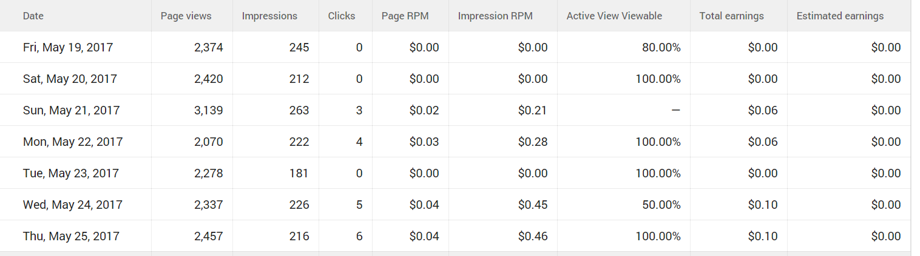Click the Wed, May 24, 2017 date cell
This screenshot has height=256, width=920.
coord(73,205)
